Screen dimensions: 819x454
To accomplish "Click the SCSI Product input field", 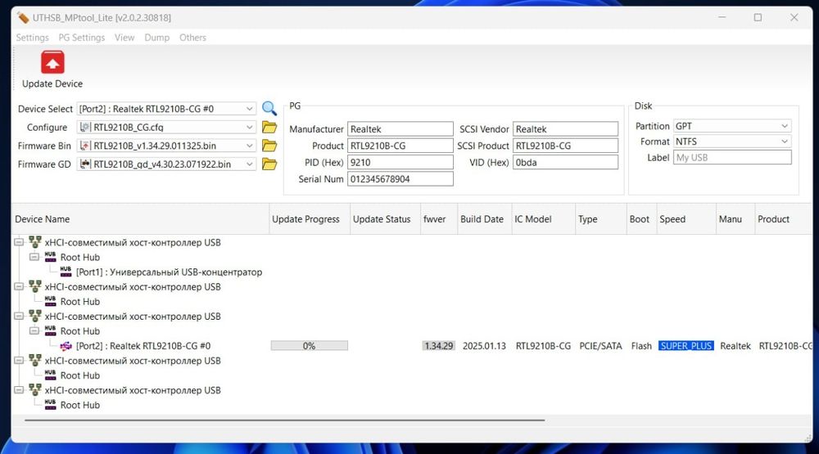I will coord(565,146).
